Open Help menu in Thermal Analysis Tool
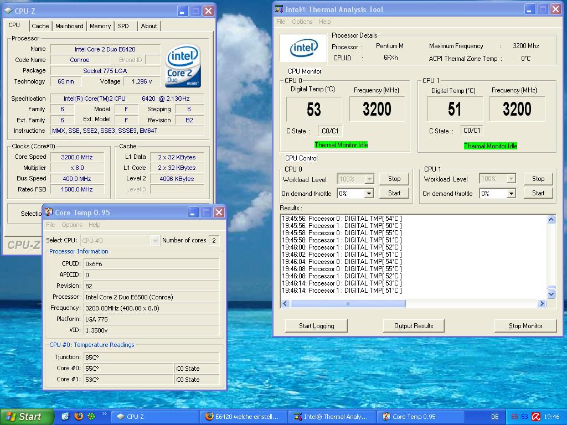567x425 pixels. (x=324, y=22)
